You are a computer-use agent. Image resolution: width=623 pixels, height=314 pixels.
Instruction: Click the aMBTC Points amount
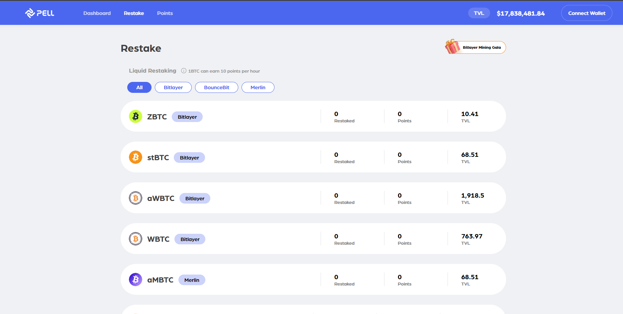pos(400,277)
